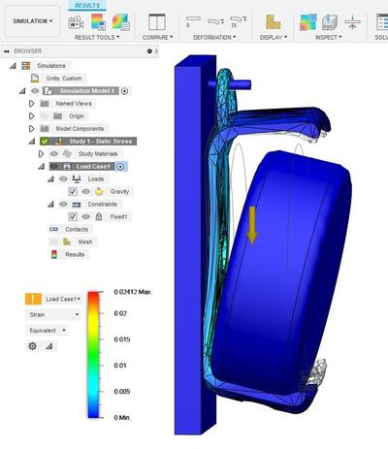Open the DISPLAY menu
The width and height of the screenshot is (388, 449).
pyautogui.click(x=274, y=38)
